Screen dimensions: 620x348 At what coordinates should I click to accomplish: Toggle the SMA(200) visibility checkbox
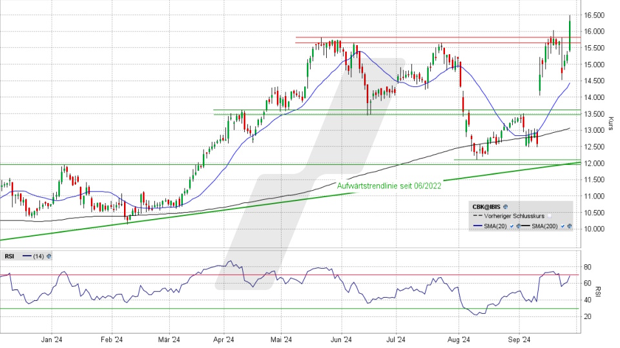coord(563,226)
